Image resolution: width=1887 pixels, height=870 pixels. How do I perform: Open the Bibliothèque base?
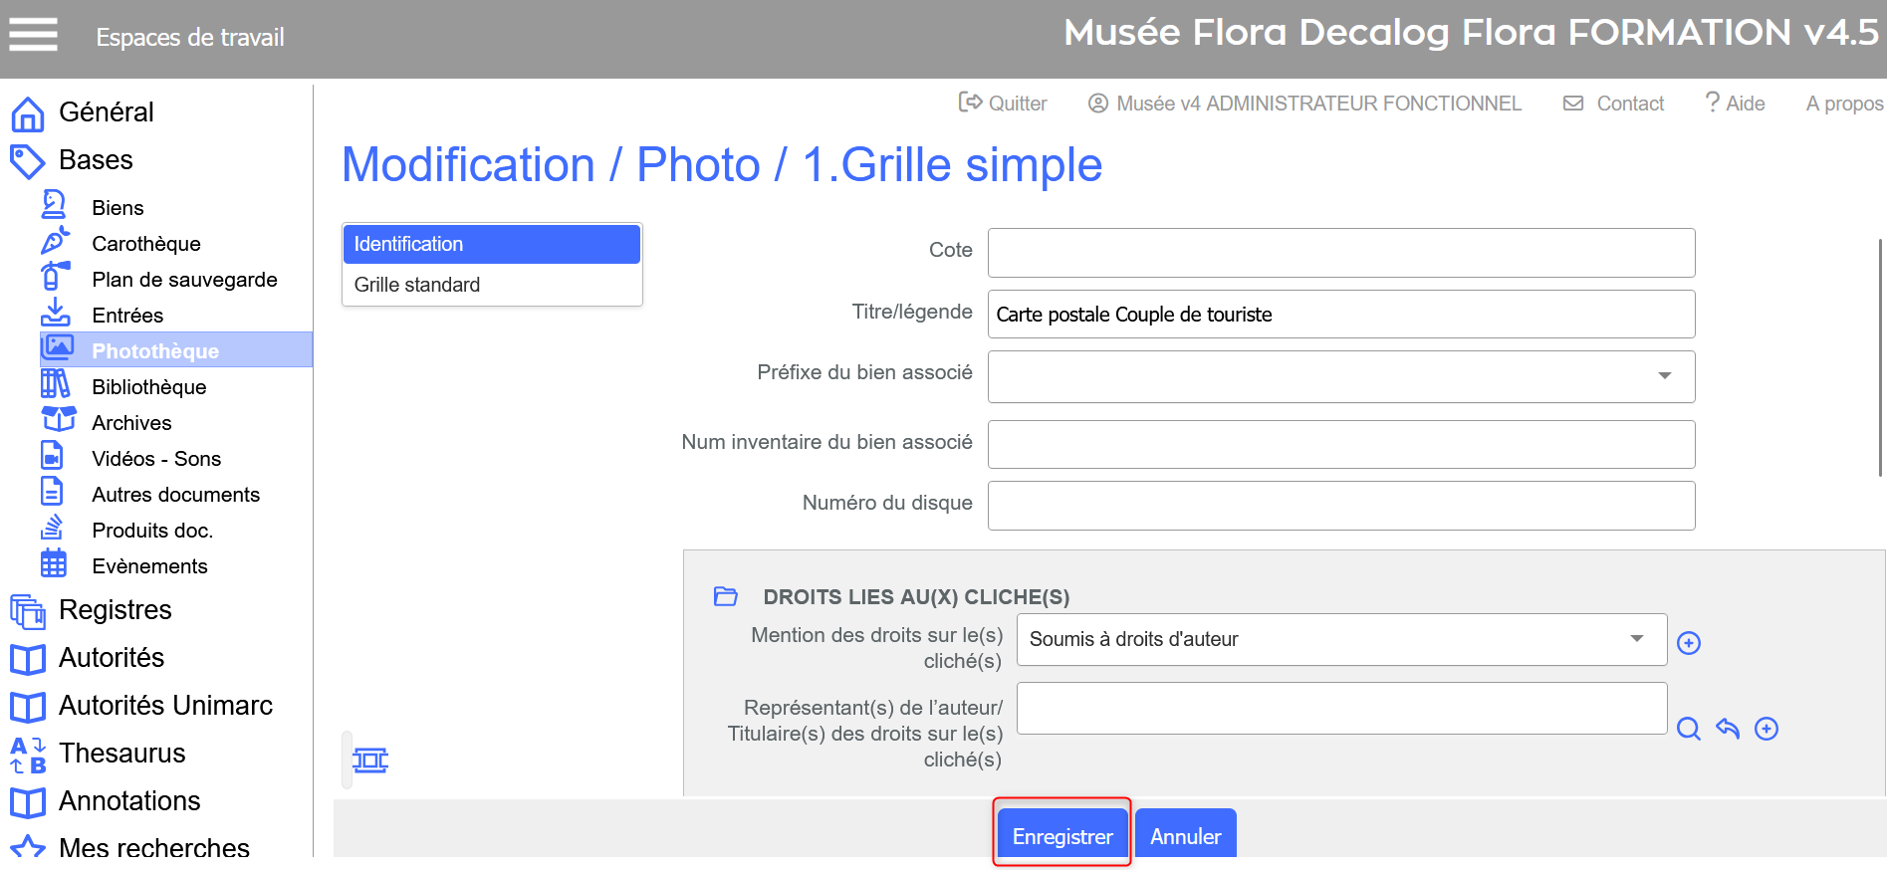[148, 387]
